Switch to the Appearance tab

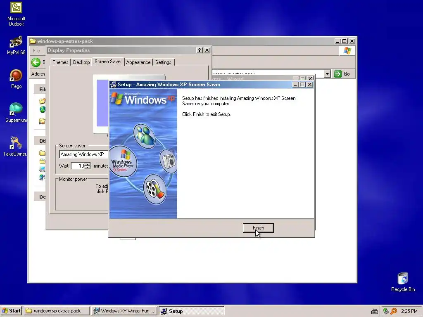pos(138,62)
